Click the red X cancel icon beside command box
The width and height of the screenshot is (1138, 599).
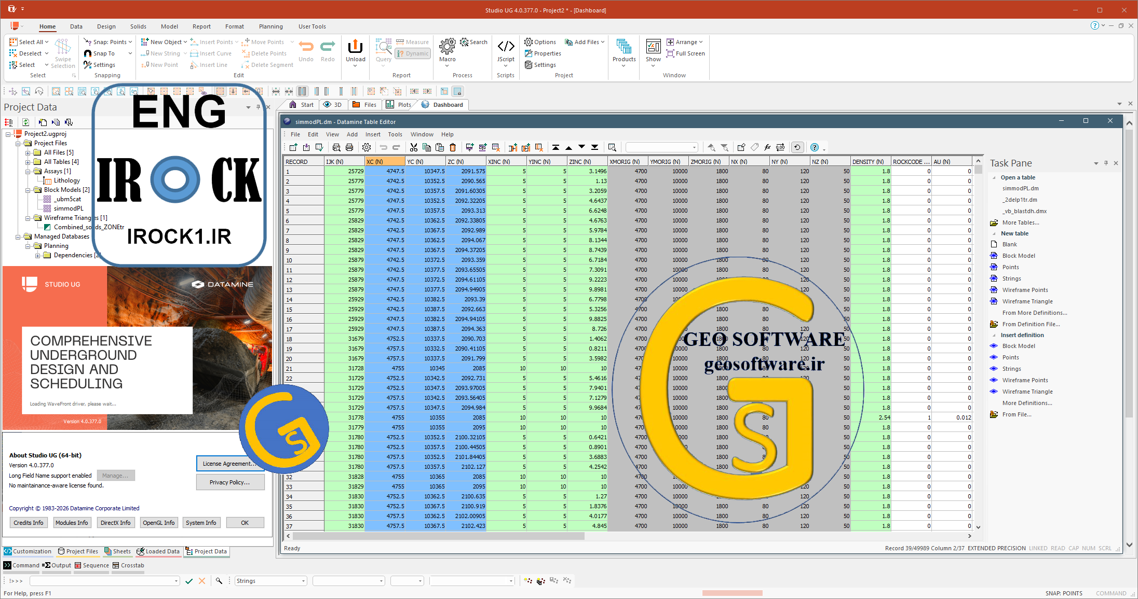point(202,581)
